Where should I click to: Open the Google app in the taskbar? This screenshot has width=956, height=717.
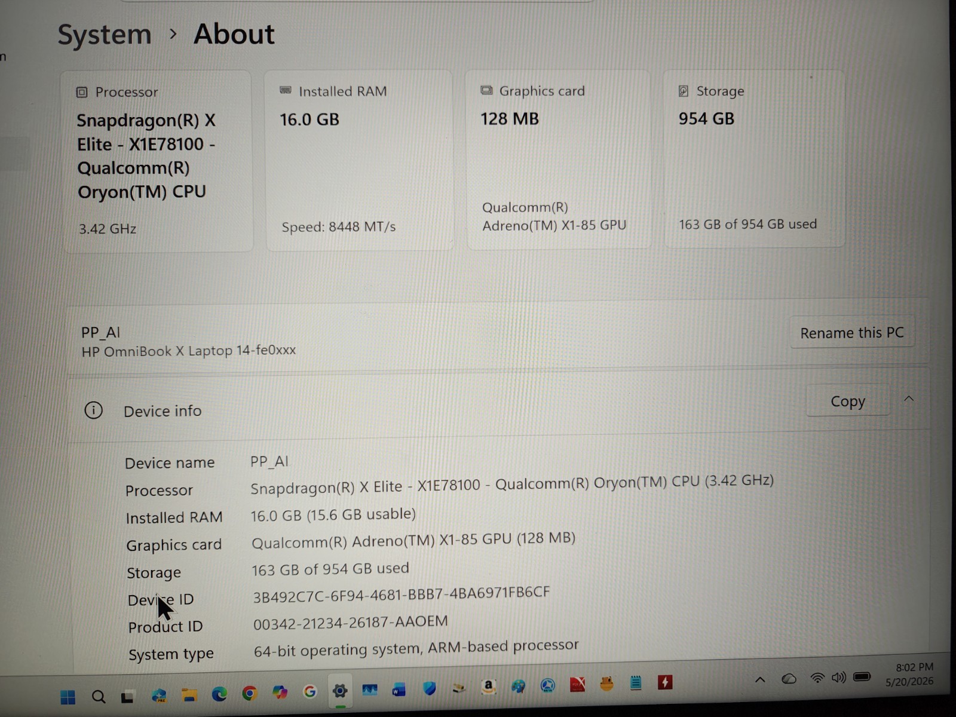click(x=310, y=692)
